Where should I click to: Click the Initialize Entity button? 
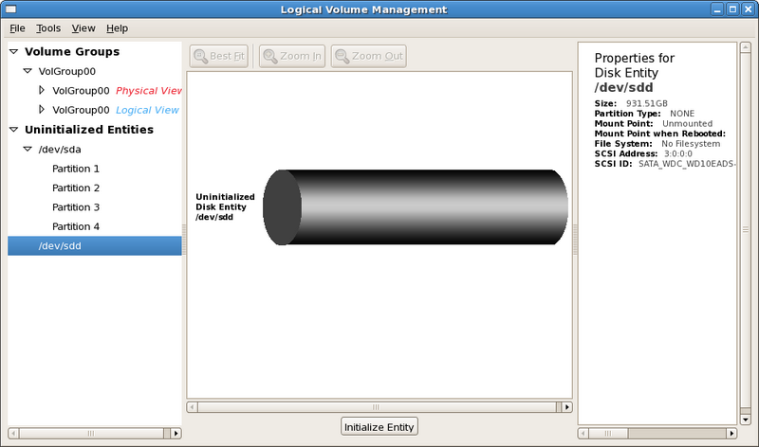coord(379,427)
